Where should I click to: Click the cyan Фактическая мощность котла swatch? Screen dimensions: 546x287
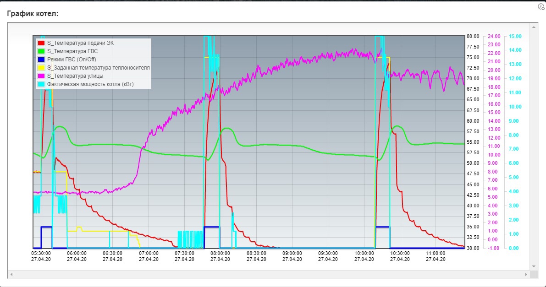(x=41, y=84)
